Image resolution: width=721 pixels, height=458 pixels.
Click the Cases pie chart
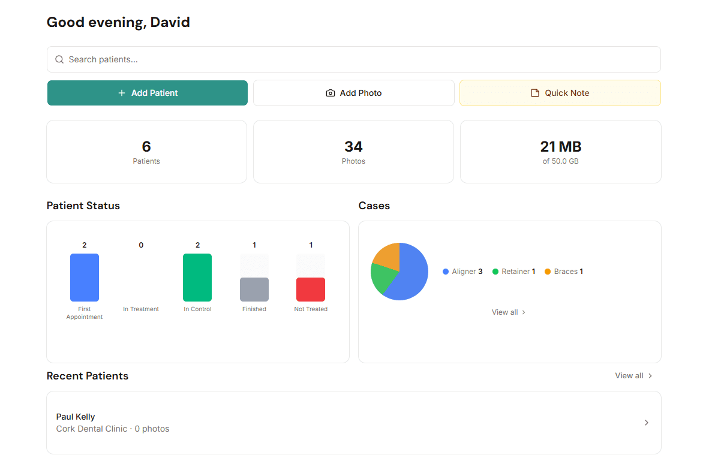point(399,272)
